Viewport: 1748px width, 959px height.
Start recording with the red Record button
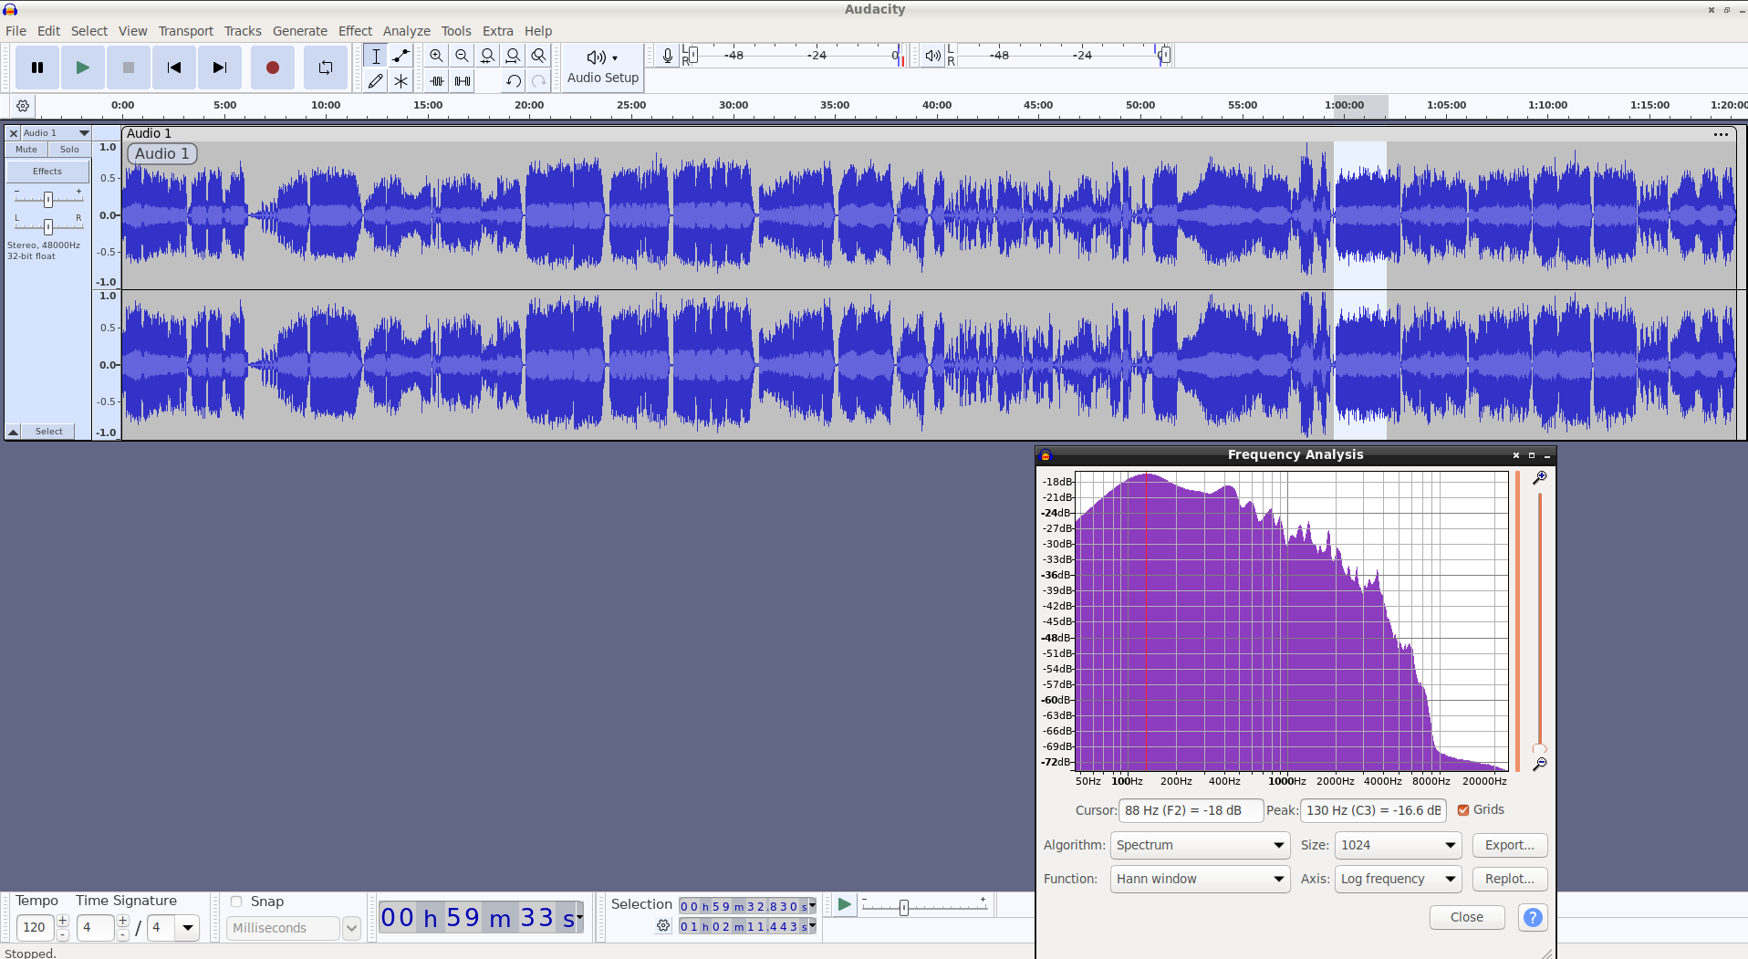point(272,68)
